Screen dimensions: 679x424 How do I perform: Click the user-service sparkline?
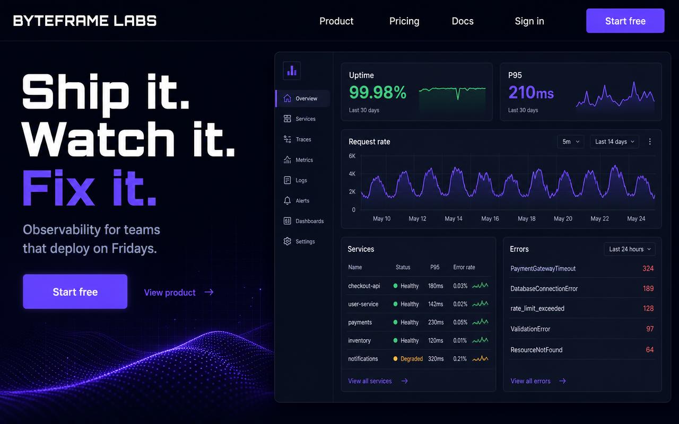tap(480, 304)
